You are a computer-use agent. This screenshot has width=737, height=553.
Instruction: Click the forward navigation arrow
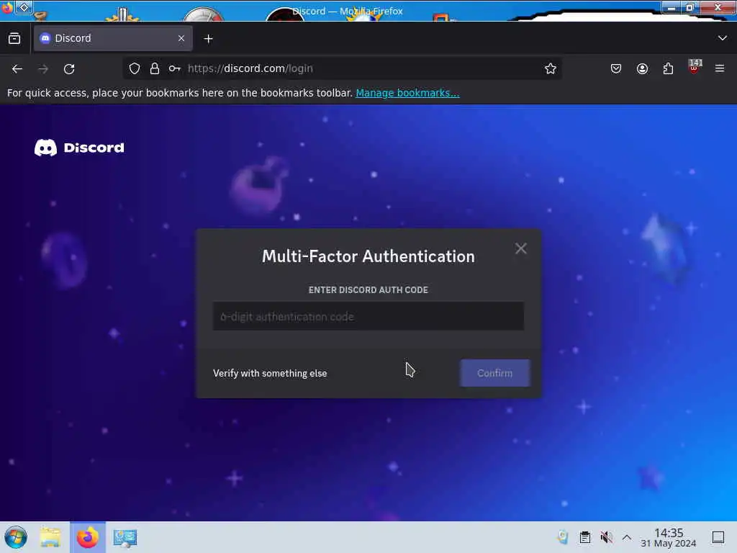(x=43, y=69)
